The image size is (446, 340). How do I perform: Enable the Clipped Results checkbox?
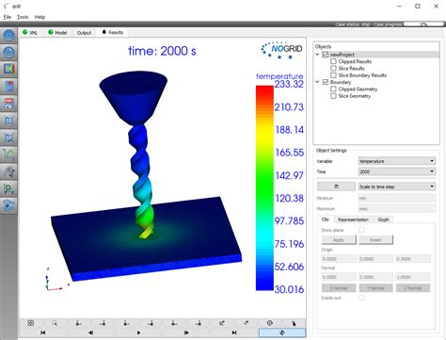tap(333, 61)
